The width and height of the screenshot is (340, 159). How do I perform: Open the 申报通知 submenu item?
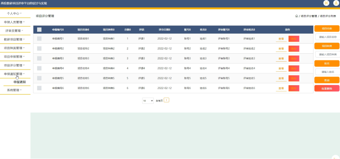click(x=20, y=82)
